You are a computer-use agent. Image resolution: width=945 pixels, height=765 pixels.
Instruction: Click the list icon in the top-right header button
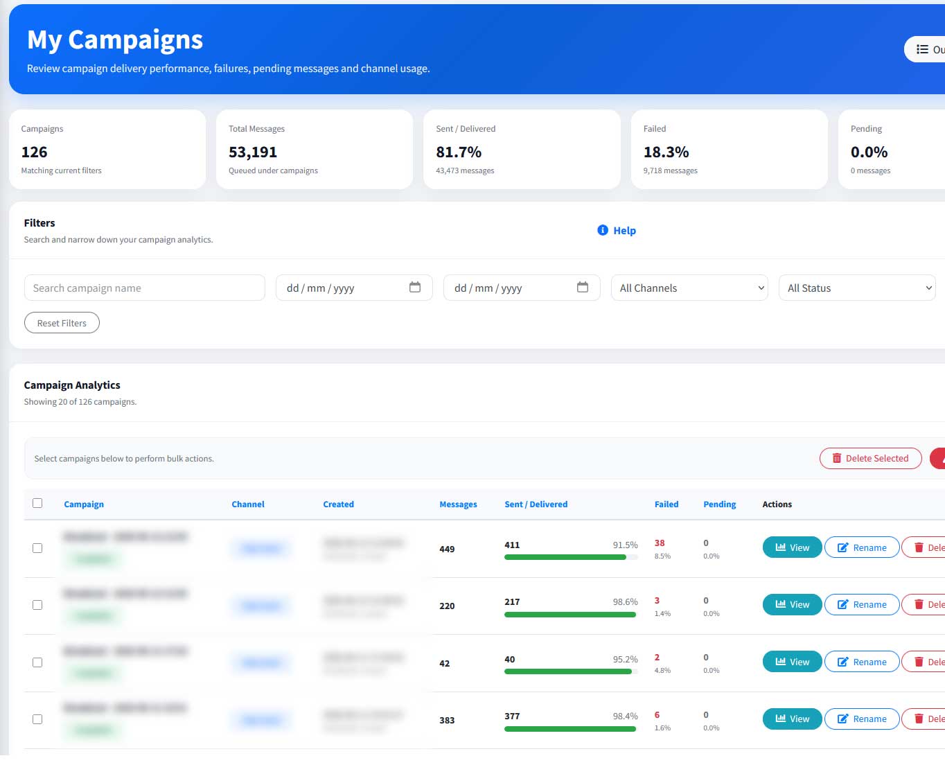[x=922, y=49]
